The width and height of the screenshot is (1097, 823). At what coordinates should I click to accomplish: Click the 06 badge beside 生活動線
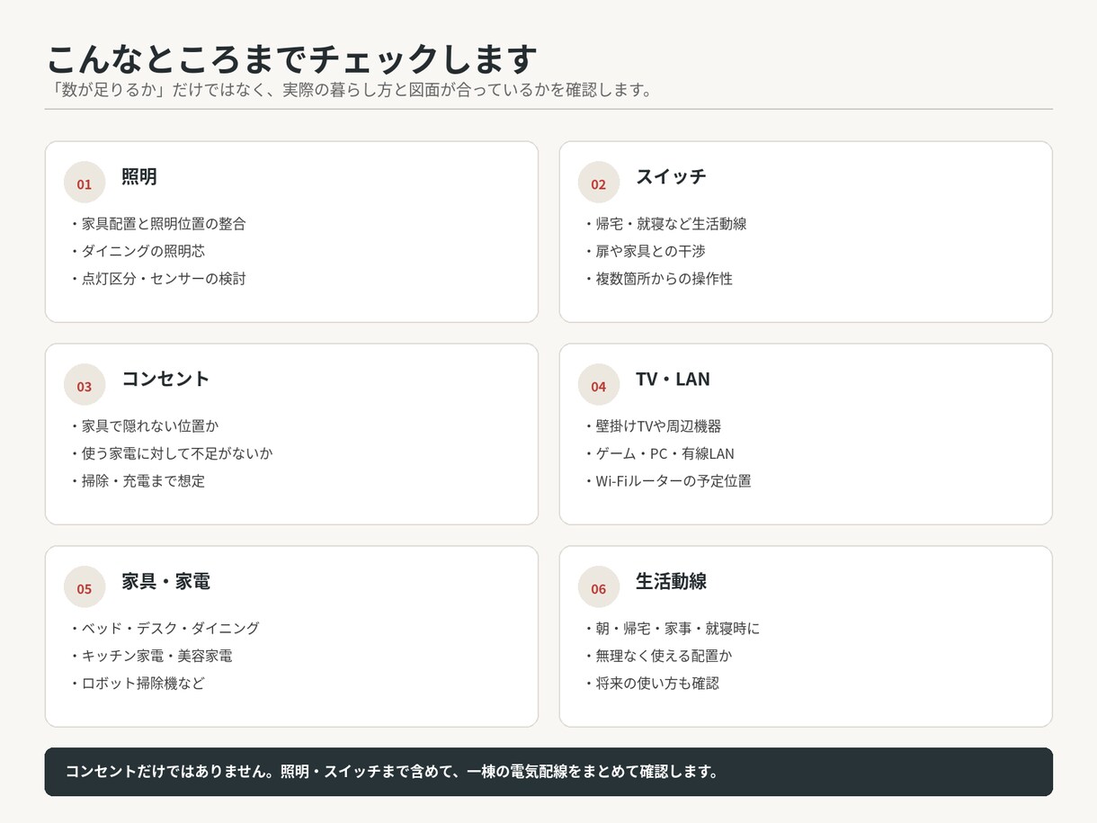click(x=599, y=587)
